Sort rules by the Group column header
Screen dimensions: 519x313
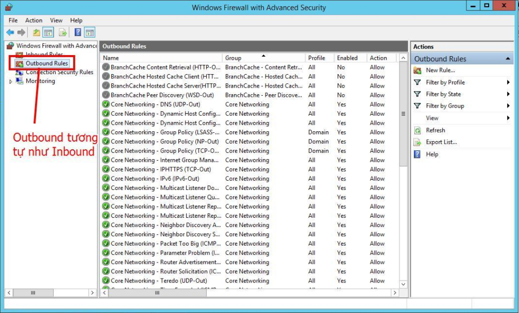click(264, 58)
